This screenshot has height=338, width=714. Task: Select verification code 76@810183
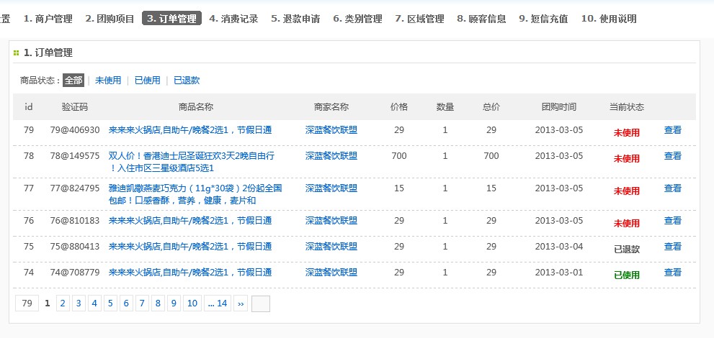click(75, 220)
